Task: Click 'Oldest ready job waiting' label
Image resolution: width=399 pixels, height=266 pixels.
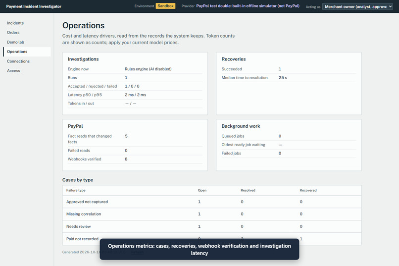Action: tap(243, 145)
